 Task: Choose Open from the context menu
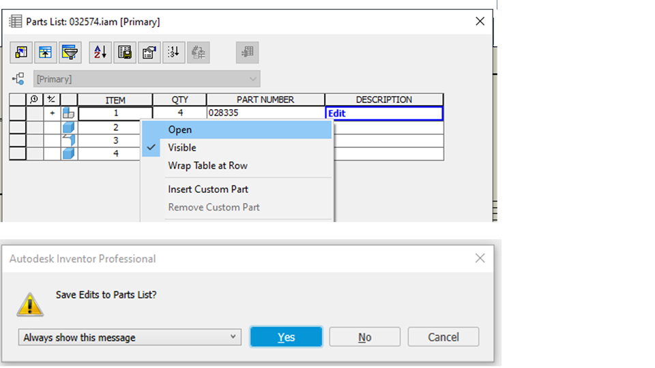[x=237, y=129]
